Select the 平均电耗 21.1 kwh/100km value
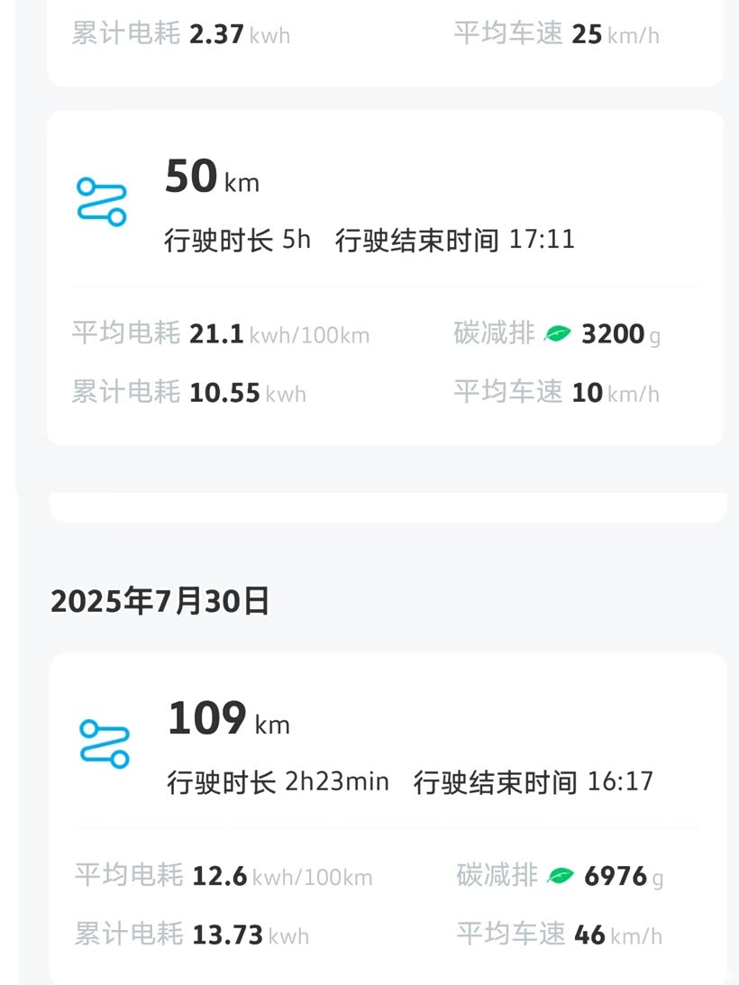The width and height of the screenshot is (739, 985). (221, 334)
